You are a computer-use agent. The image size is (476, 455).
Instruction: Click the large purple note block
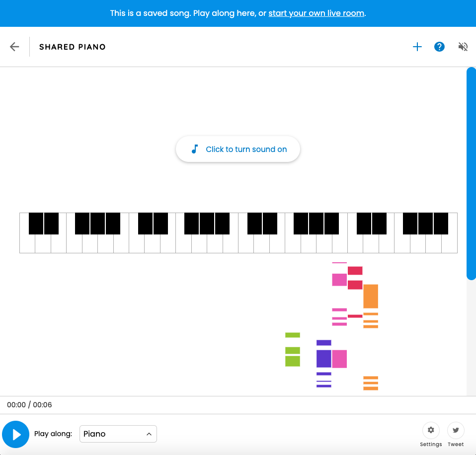[323, 359]
